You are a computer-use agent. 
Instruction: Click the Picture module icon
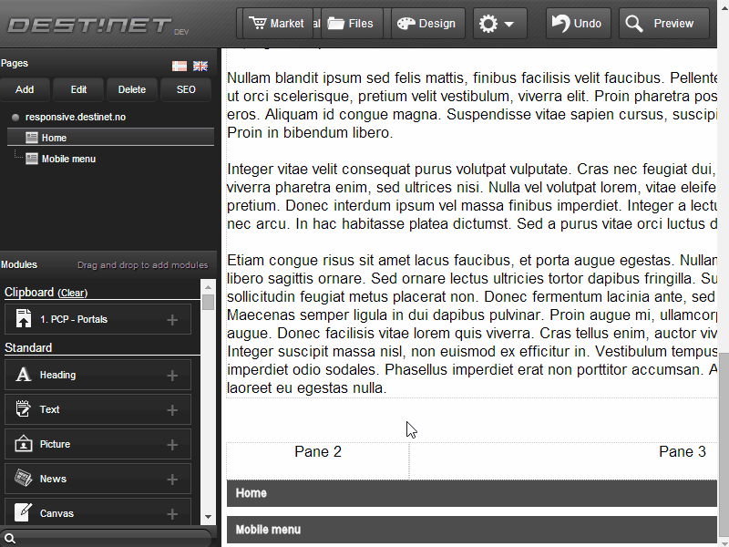pos(24,444)
